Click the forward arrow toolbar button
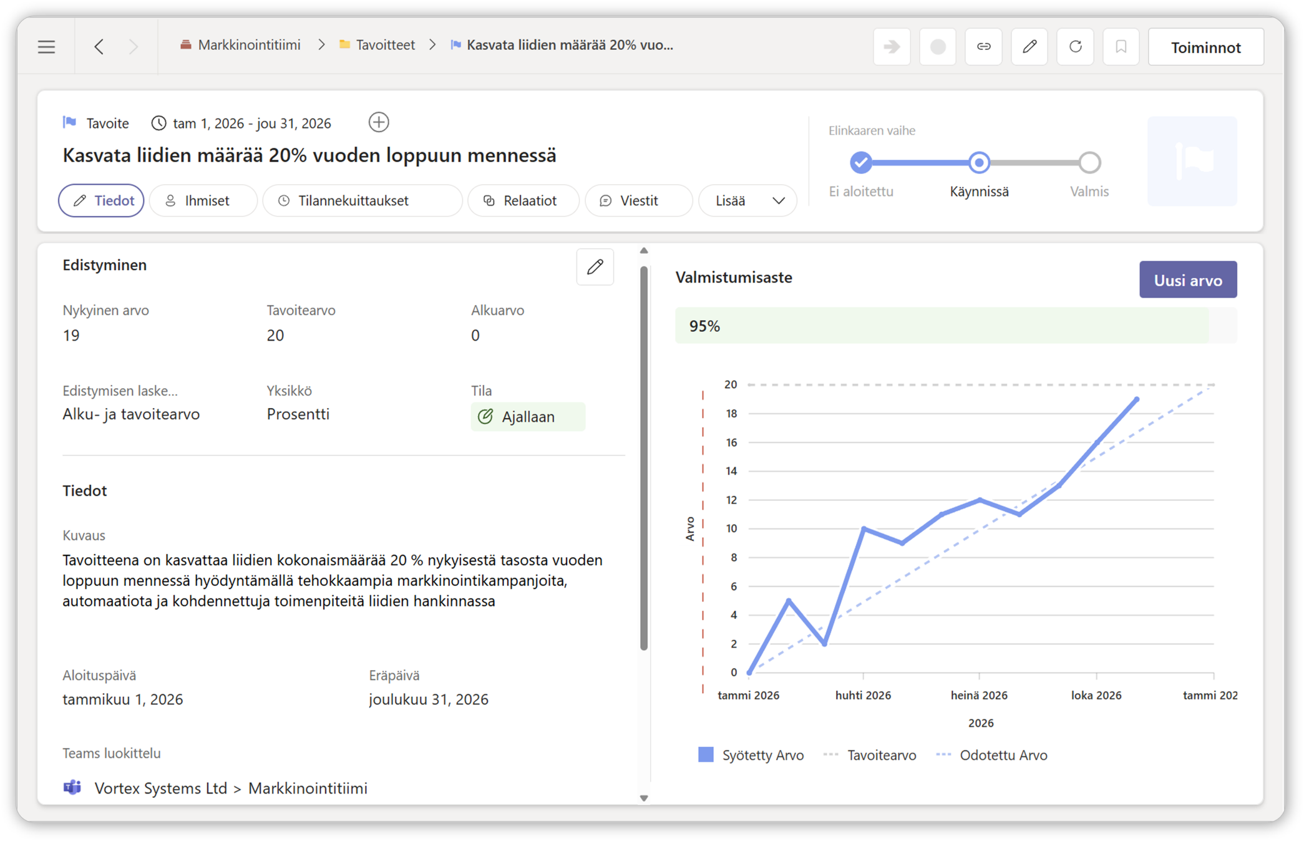Screen dimensions: 1304x841 pyautogui.click(x=892, y=47)
